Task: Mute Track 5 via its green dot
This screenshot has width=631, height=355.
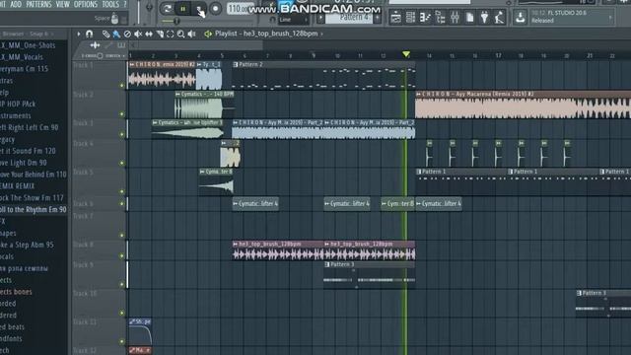Action: point(122,191)
